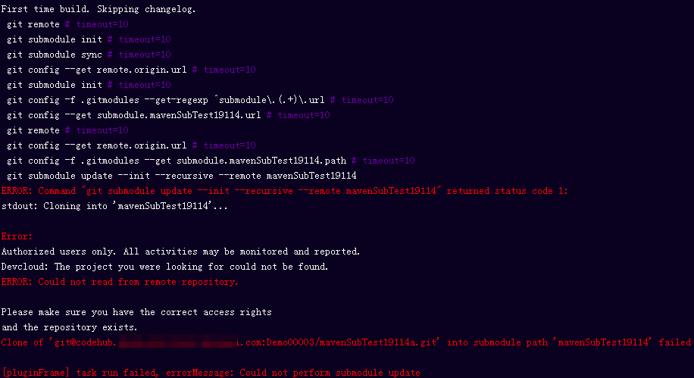Click 'Please make sure you have' access rights line
Viewport: 694px width, 378px height.
(136, 312)
